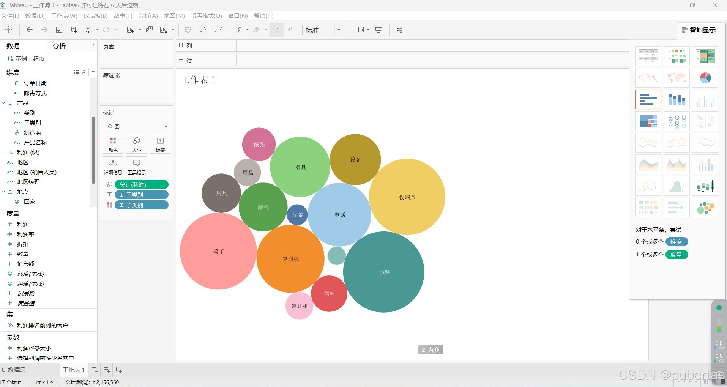
Task: Click the 2 为负 indicator
Action: 431,350
